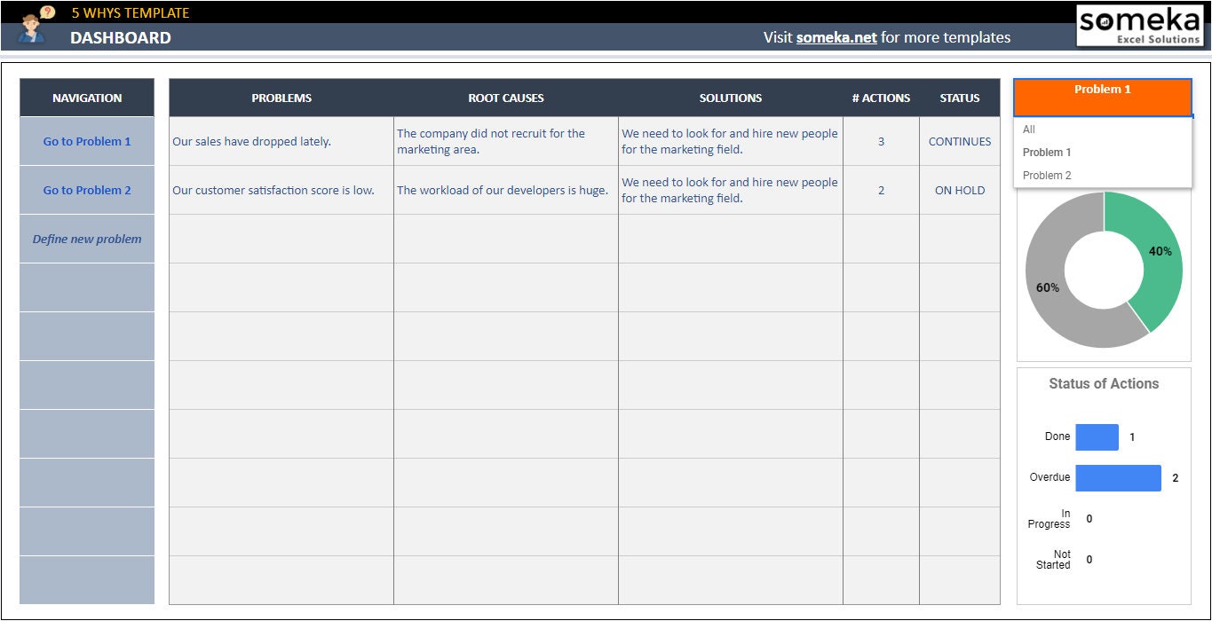The image size is (1212, 621).
Task: Click the Done bar in the actions chart
Action: pyautogui.click(x=1097, y=436)
